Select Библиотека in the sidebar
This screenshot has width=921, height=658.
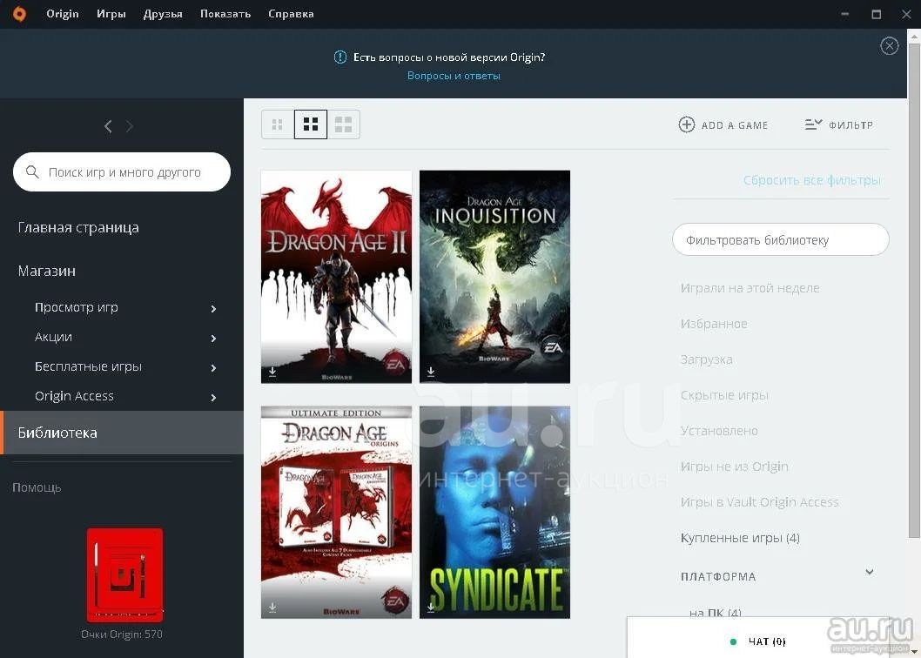coord(122,433)
